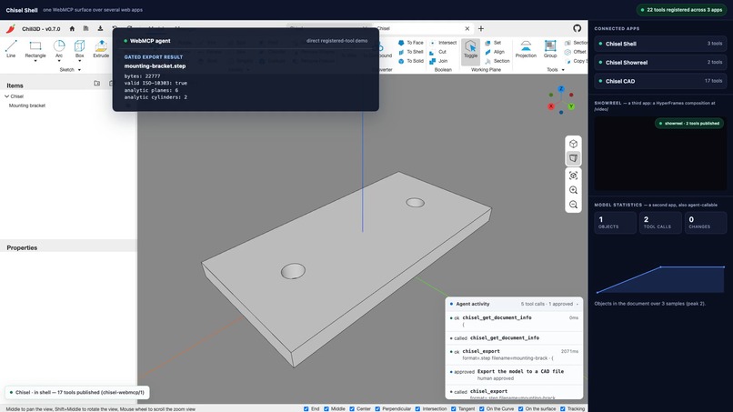Add new folder in Items panel
The height and width of the screenshot is (412, 733).
pos(96,84)
